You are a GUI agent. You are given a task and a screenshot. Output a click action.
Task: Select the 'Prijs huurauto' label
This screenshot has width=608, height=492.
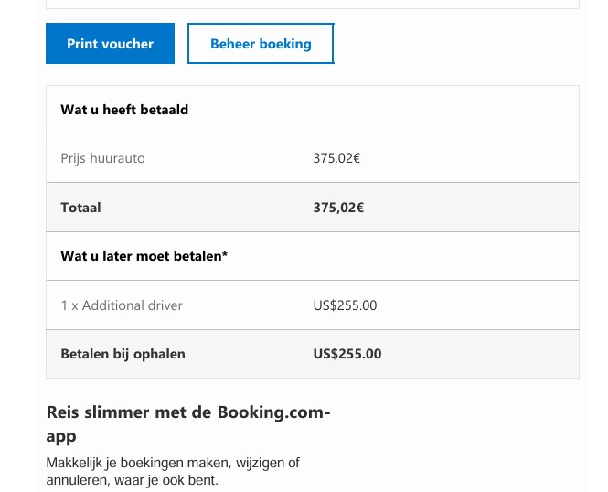pos(102,158)
